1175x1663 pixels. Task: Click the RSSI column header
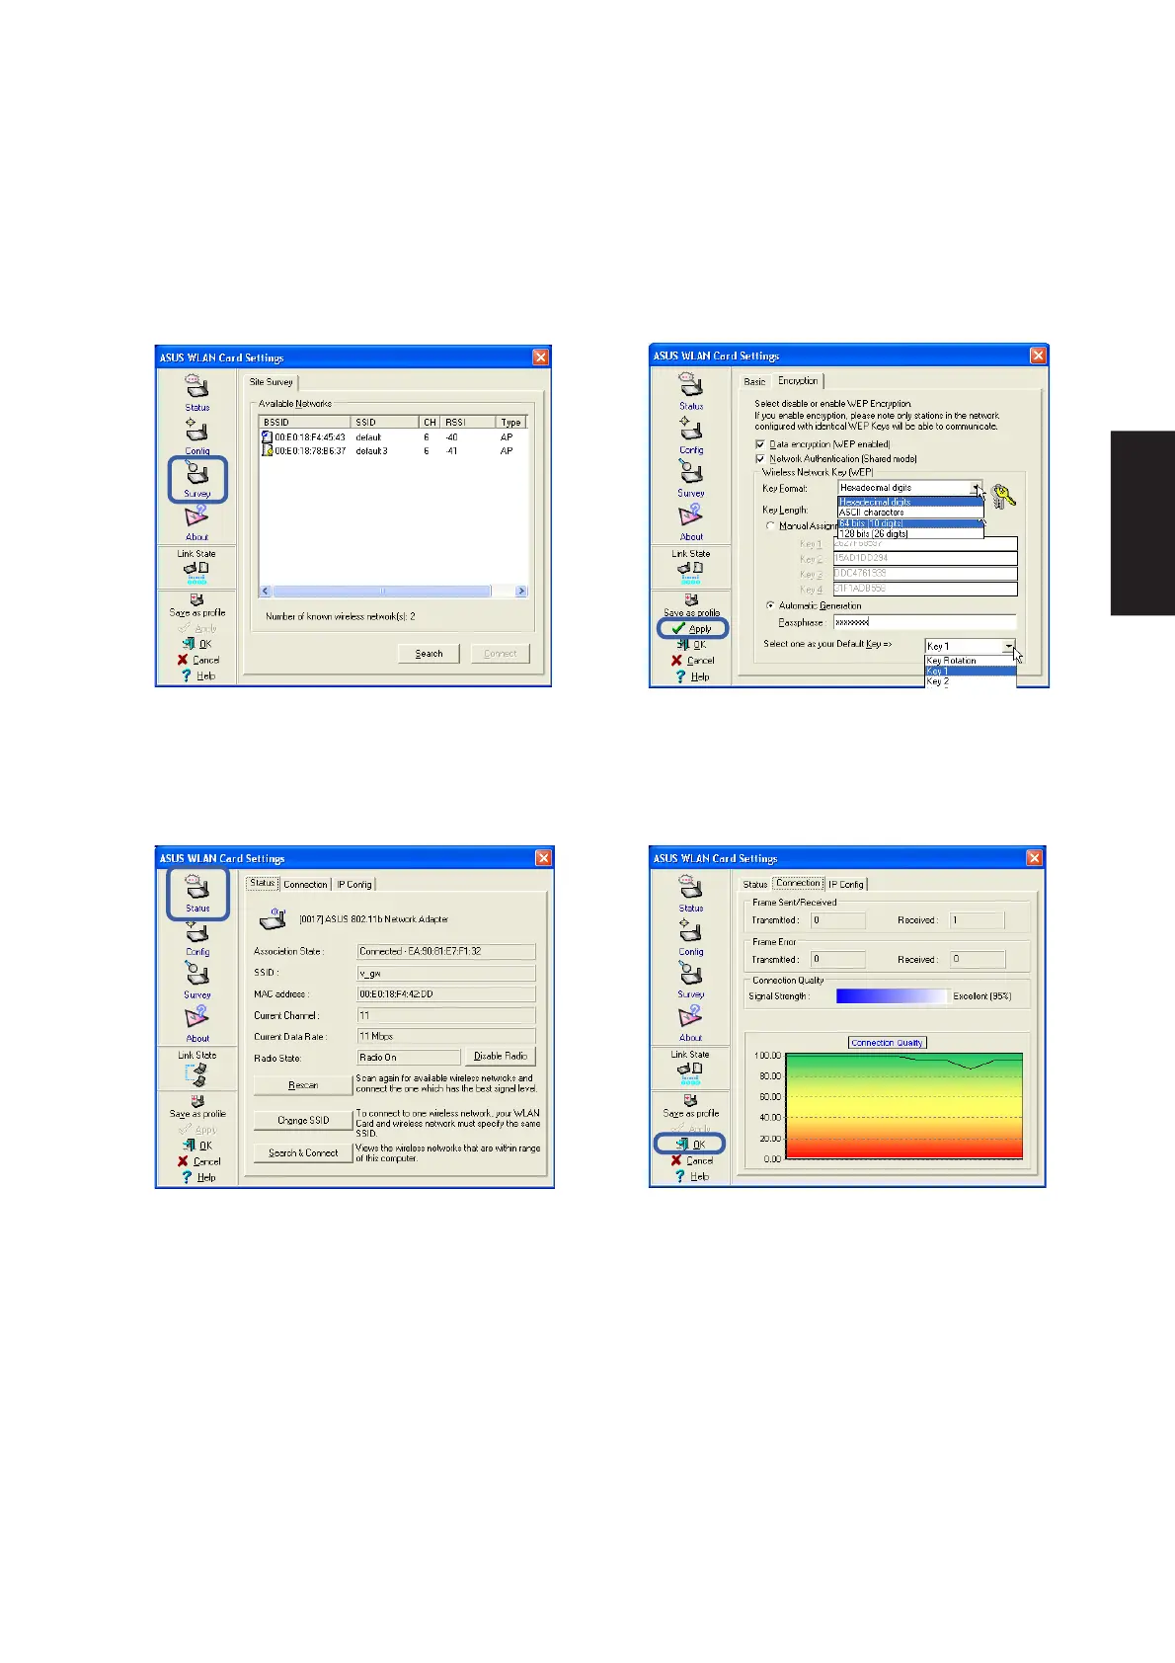(468, 422)
